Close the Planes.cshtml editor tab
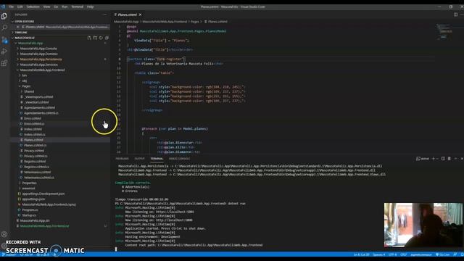 [x=140, y=14]
